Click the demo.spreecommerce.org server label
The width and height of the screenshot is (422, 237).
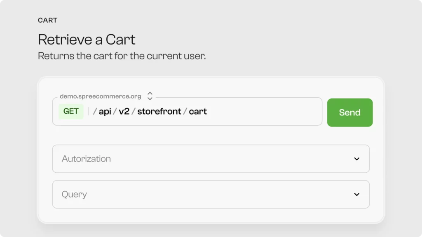pyautogui.click(x=100, y=96)
